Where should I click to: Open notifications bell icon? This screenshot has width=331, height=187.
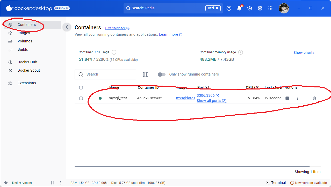pos(239,8)
